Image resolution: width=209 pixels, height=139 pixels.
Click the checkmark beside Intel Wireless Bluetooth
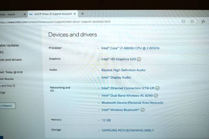(x=142, y=110)
